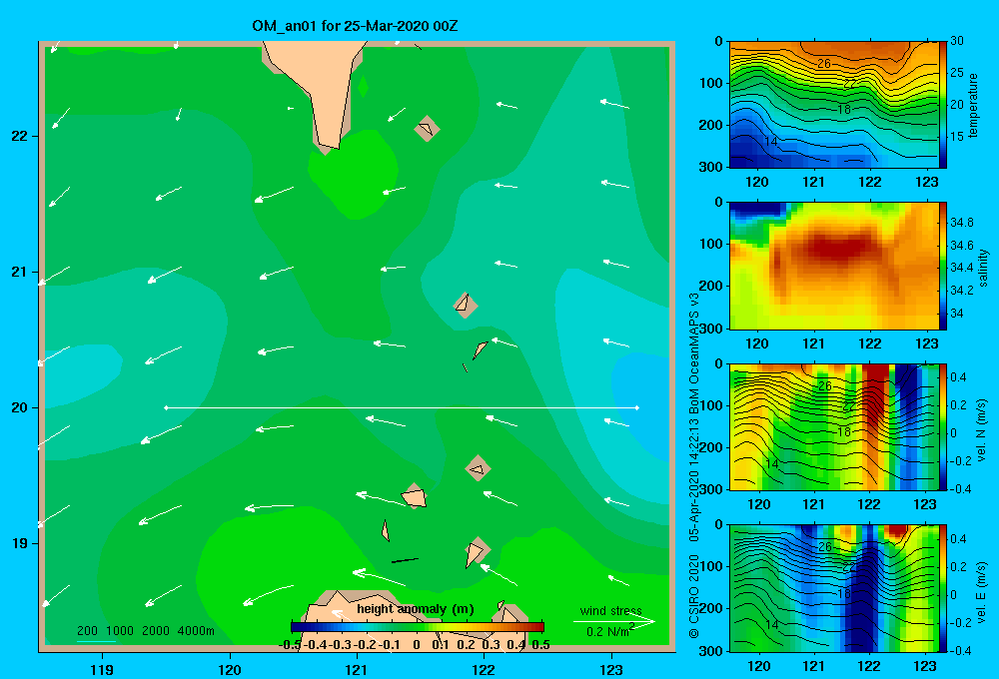
Task: Open the salinity depth section panel
Action: click(833, 266)
